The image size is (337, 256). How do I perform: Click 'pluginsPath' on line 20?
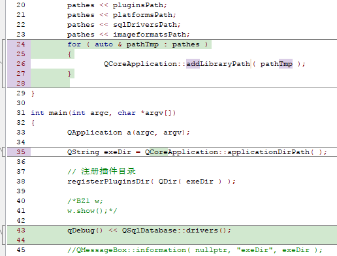click(x=138, y=5)
